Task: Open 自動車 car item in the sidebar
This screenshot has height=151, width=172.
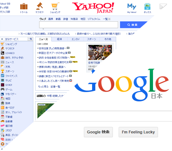Action: click(9, 122)
